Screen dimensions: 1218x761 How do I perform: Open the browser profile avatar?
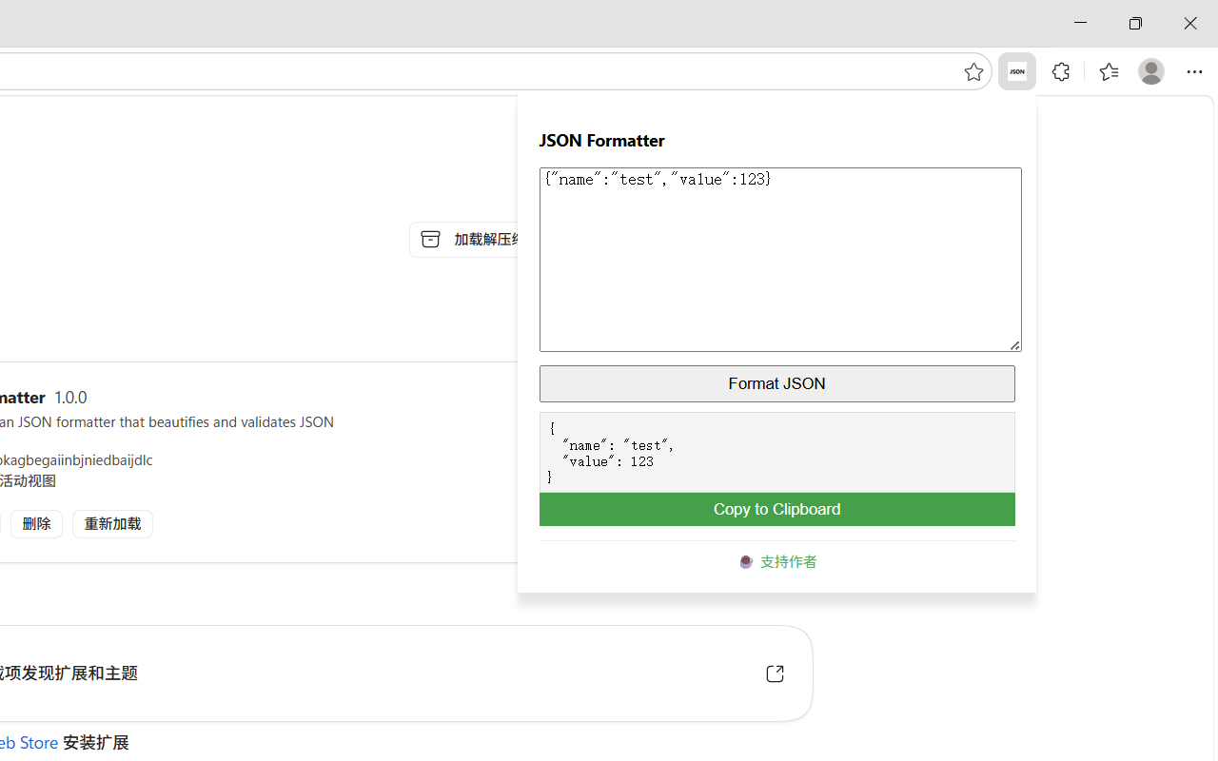(x=1150, y=71)
